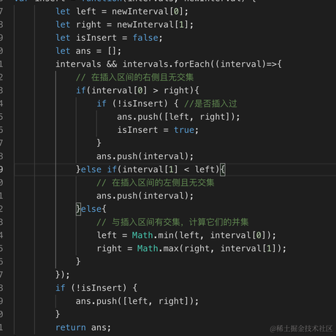Click 'newInterval[1]' in the right declaration
Screen dimensions: 336x336
point(152,25)
